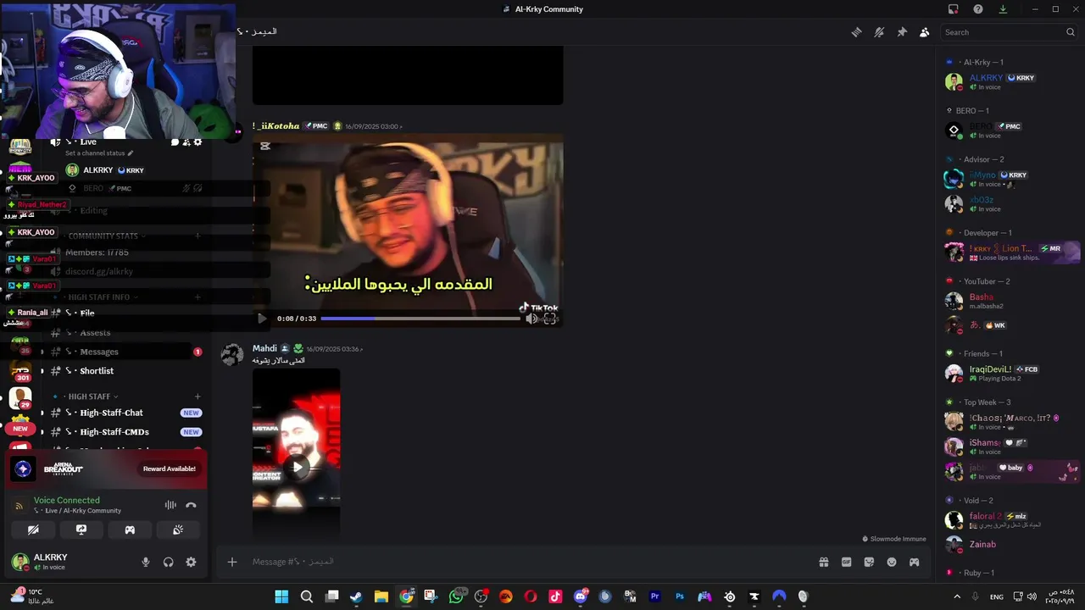Screen dimensions: 1085x610
Task: Open the Discord inbox icon
Action: point(954,9)
